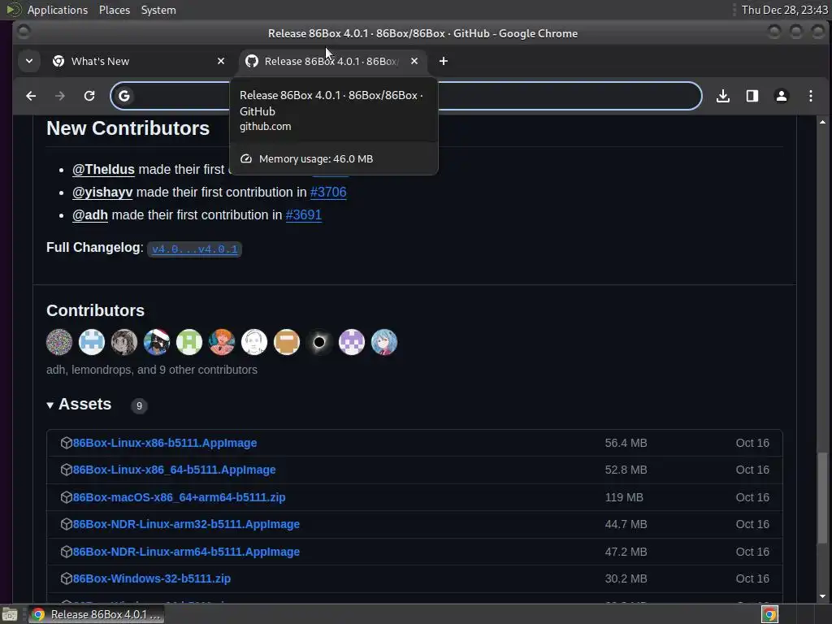The height and width of the screenshot is (624, 832).
Task: Click package icon beside Linux-x86 AppImage
Action: (67, 443)
